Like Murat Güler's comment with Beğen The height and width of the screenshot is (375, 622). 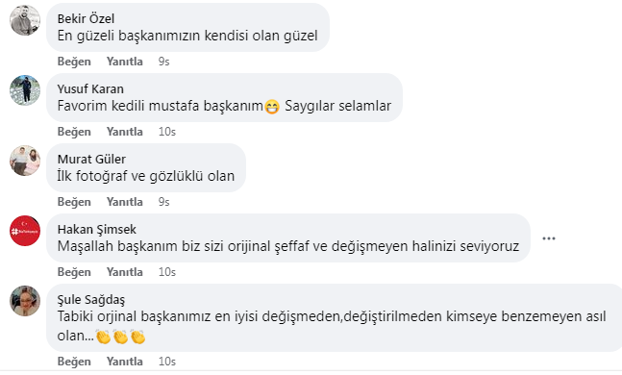[x=74, y=202]
